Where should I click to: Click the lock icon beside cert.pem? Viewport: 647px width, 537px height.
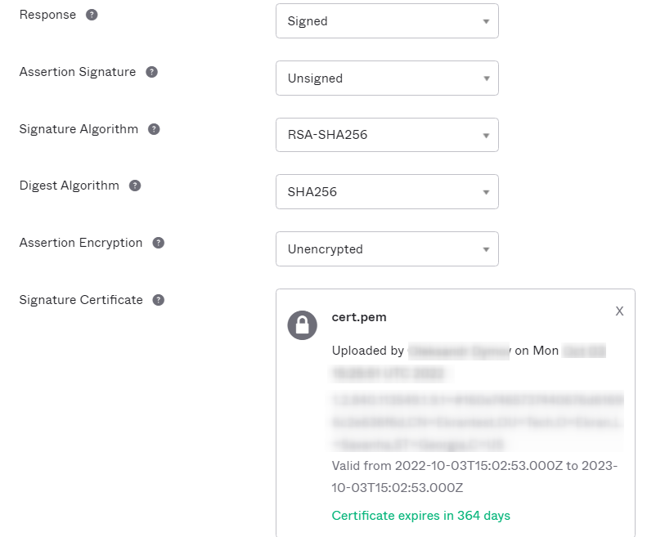[303, 325]
